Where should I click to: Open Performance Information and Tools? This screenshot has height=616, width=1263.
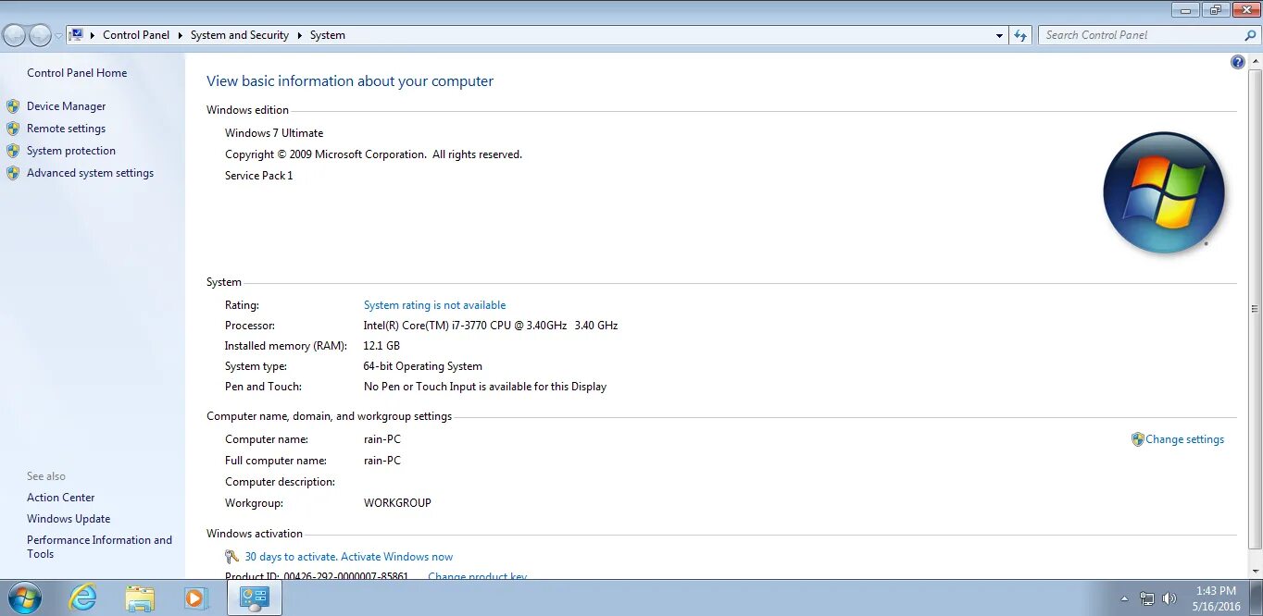tap(99, 547)
